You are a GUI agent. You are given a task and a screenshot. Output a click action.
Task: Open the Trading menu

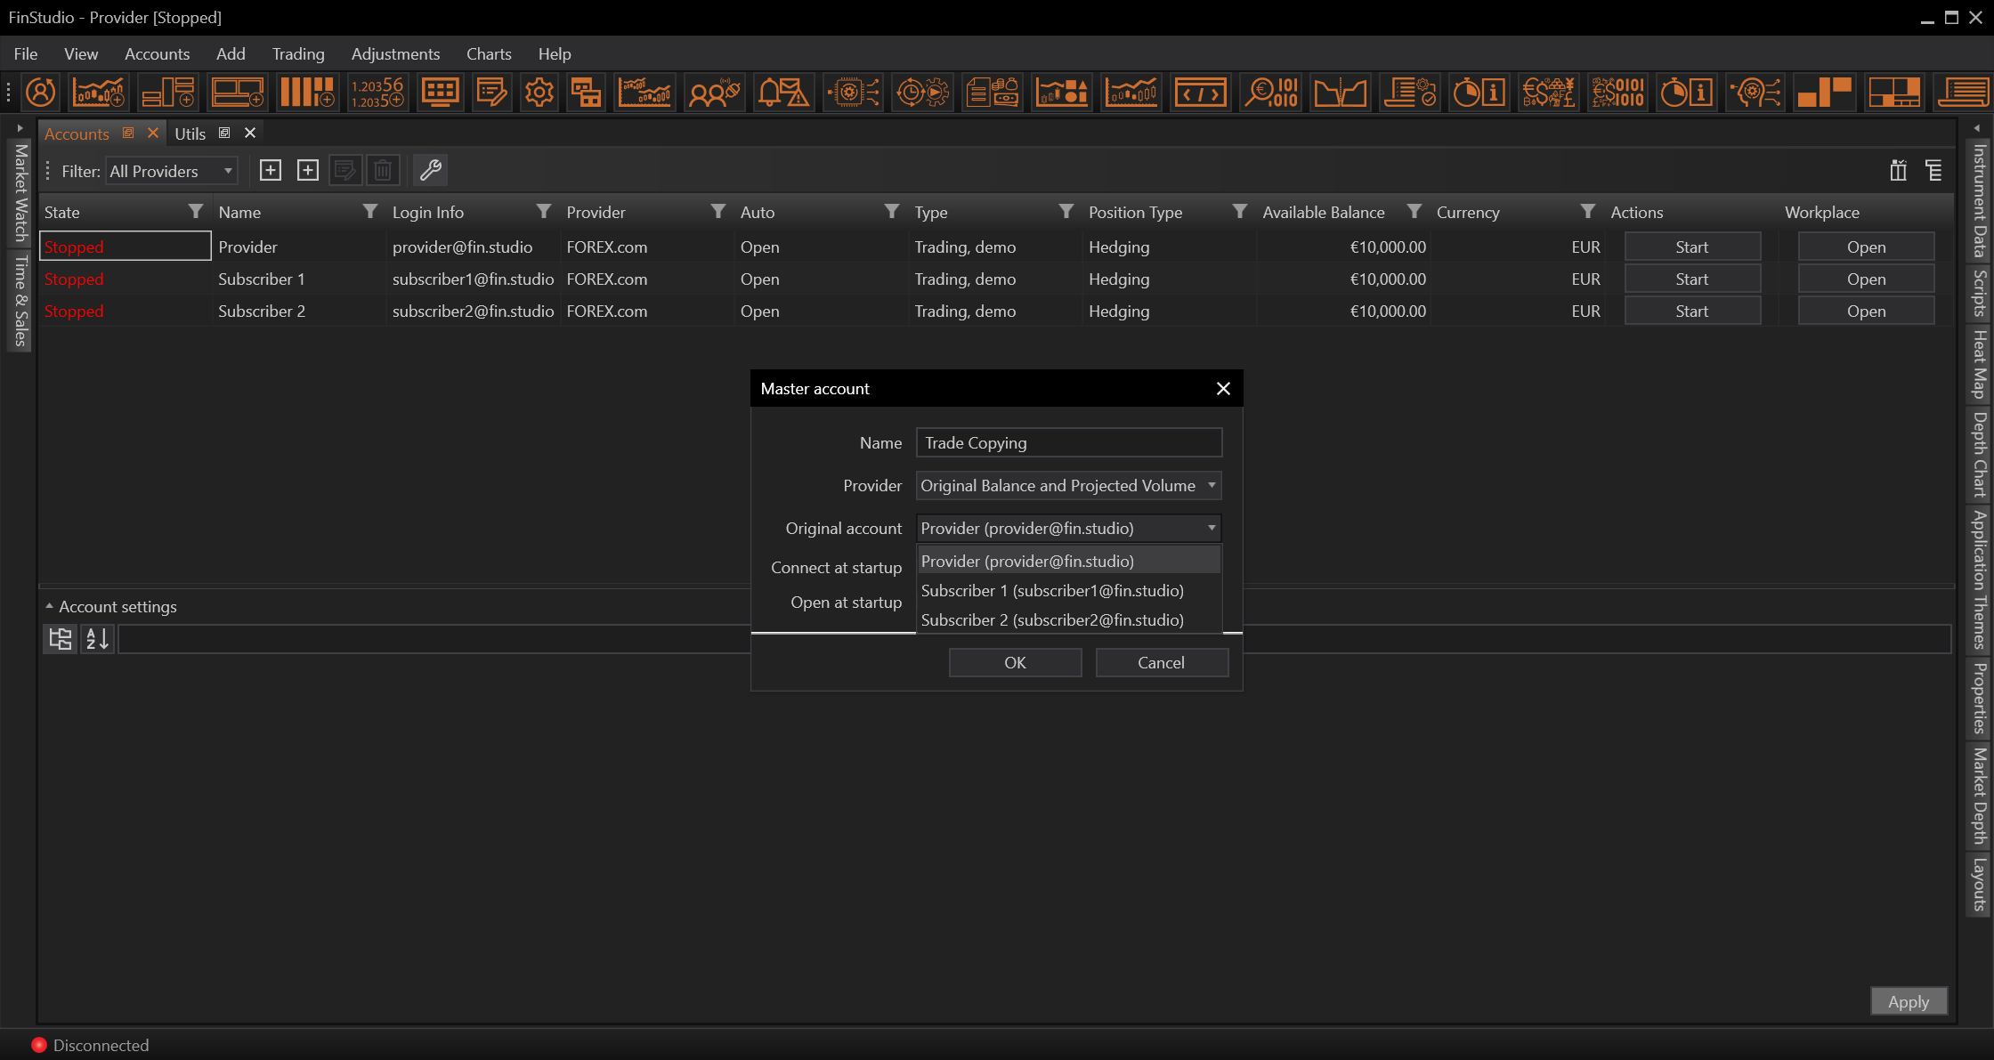pyautogui.click(x=298, y=53)
